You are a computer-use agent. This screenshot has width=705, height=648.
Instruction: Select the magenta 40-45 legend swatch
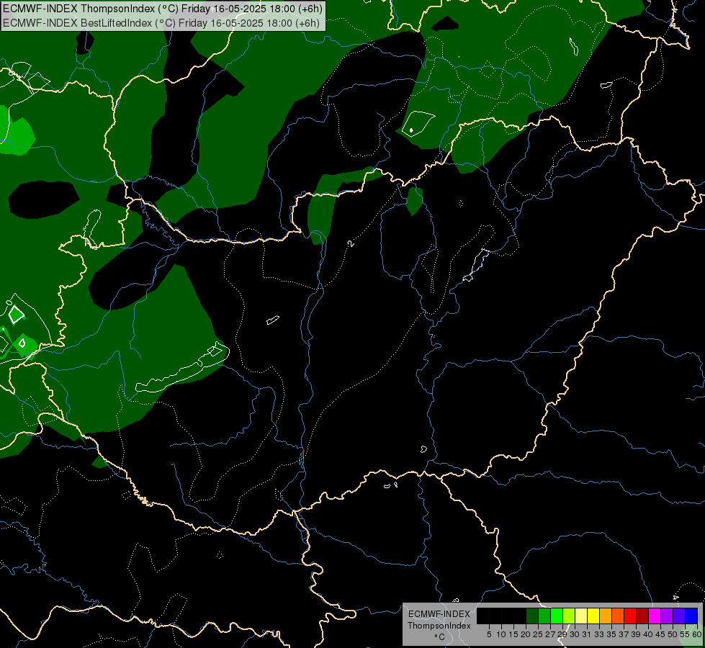(x=655, y=616)
